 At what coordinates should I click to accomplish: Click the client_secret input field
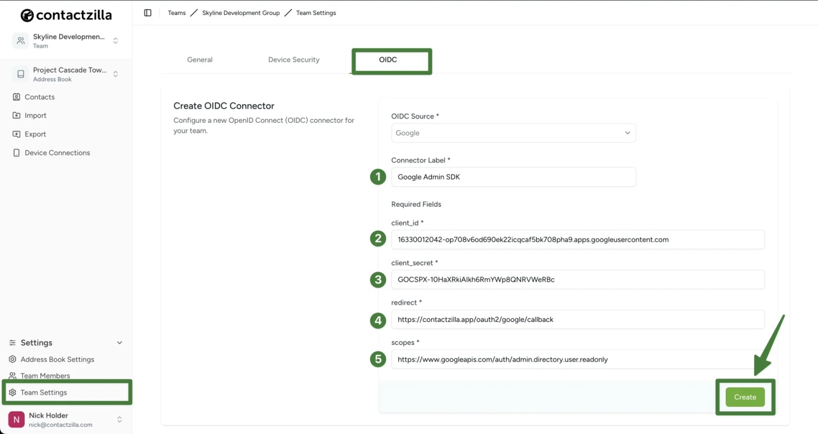click(578, 279)
